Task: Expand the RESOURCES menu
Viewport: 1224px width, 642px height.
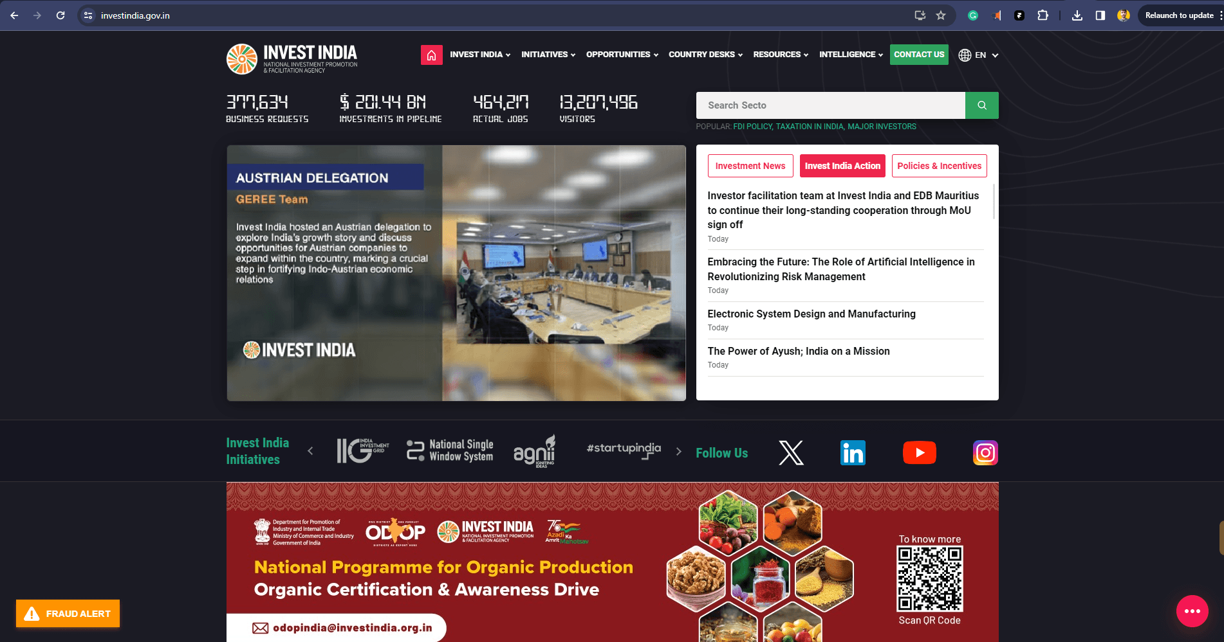Action: pos(781,55)
